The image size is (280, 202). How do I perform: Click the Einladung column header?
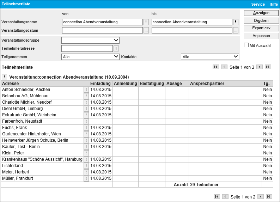(x=101, y=84)
